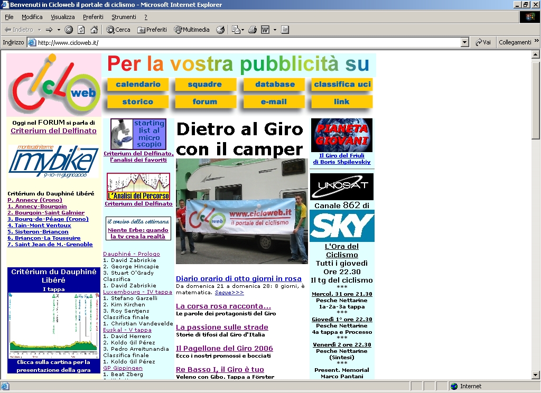This screenshot has width=541, height=393.
Task: Click the storico yellow button
Action: (x=138, y=101)
